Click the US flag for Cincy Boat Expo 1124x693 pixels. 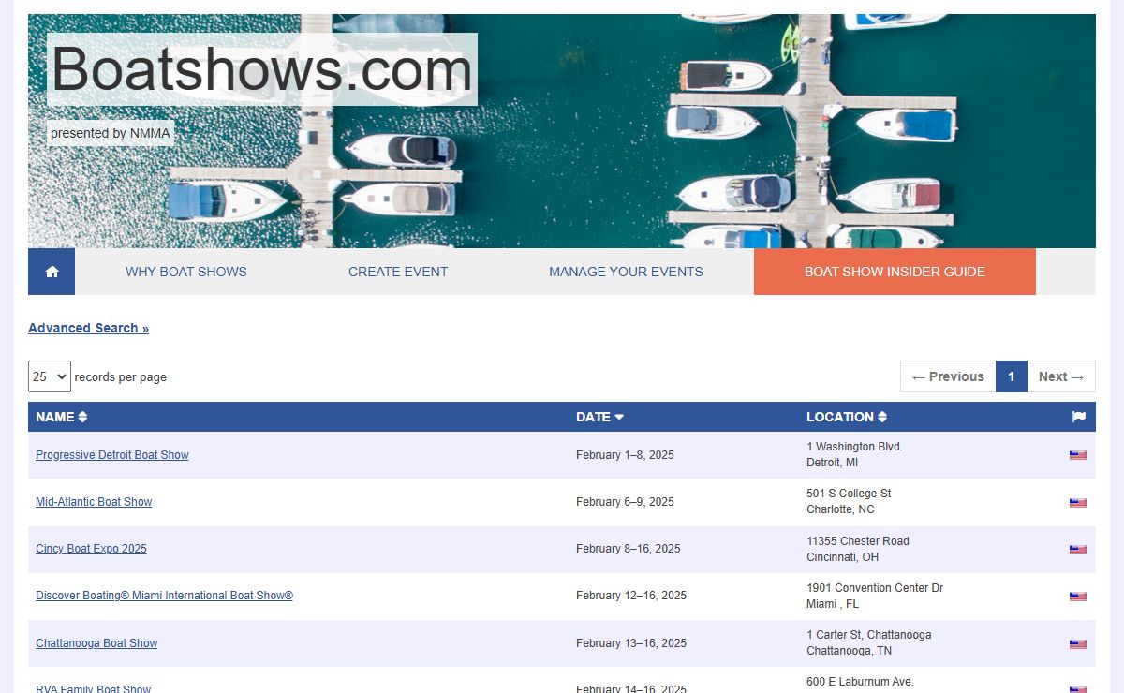click(x=1078, y=550)
